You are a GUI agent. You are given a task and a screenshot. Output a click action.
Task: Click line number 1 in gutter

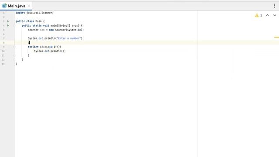click(3, 13)
